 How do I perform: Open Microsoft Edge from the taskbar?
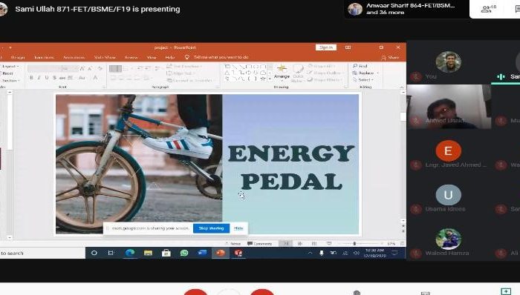130,253
